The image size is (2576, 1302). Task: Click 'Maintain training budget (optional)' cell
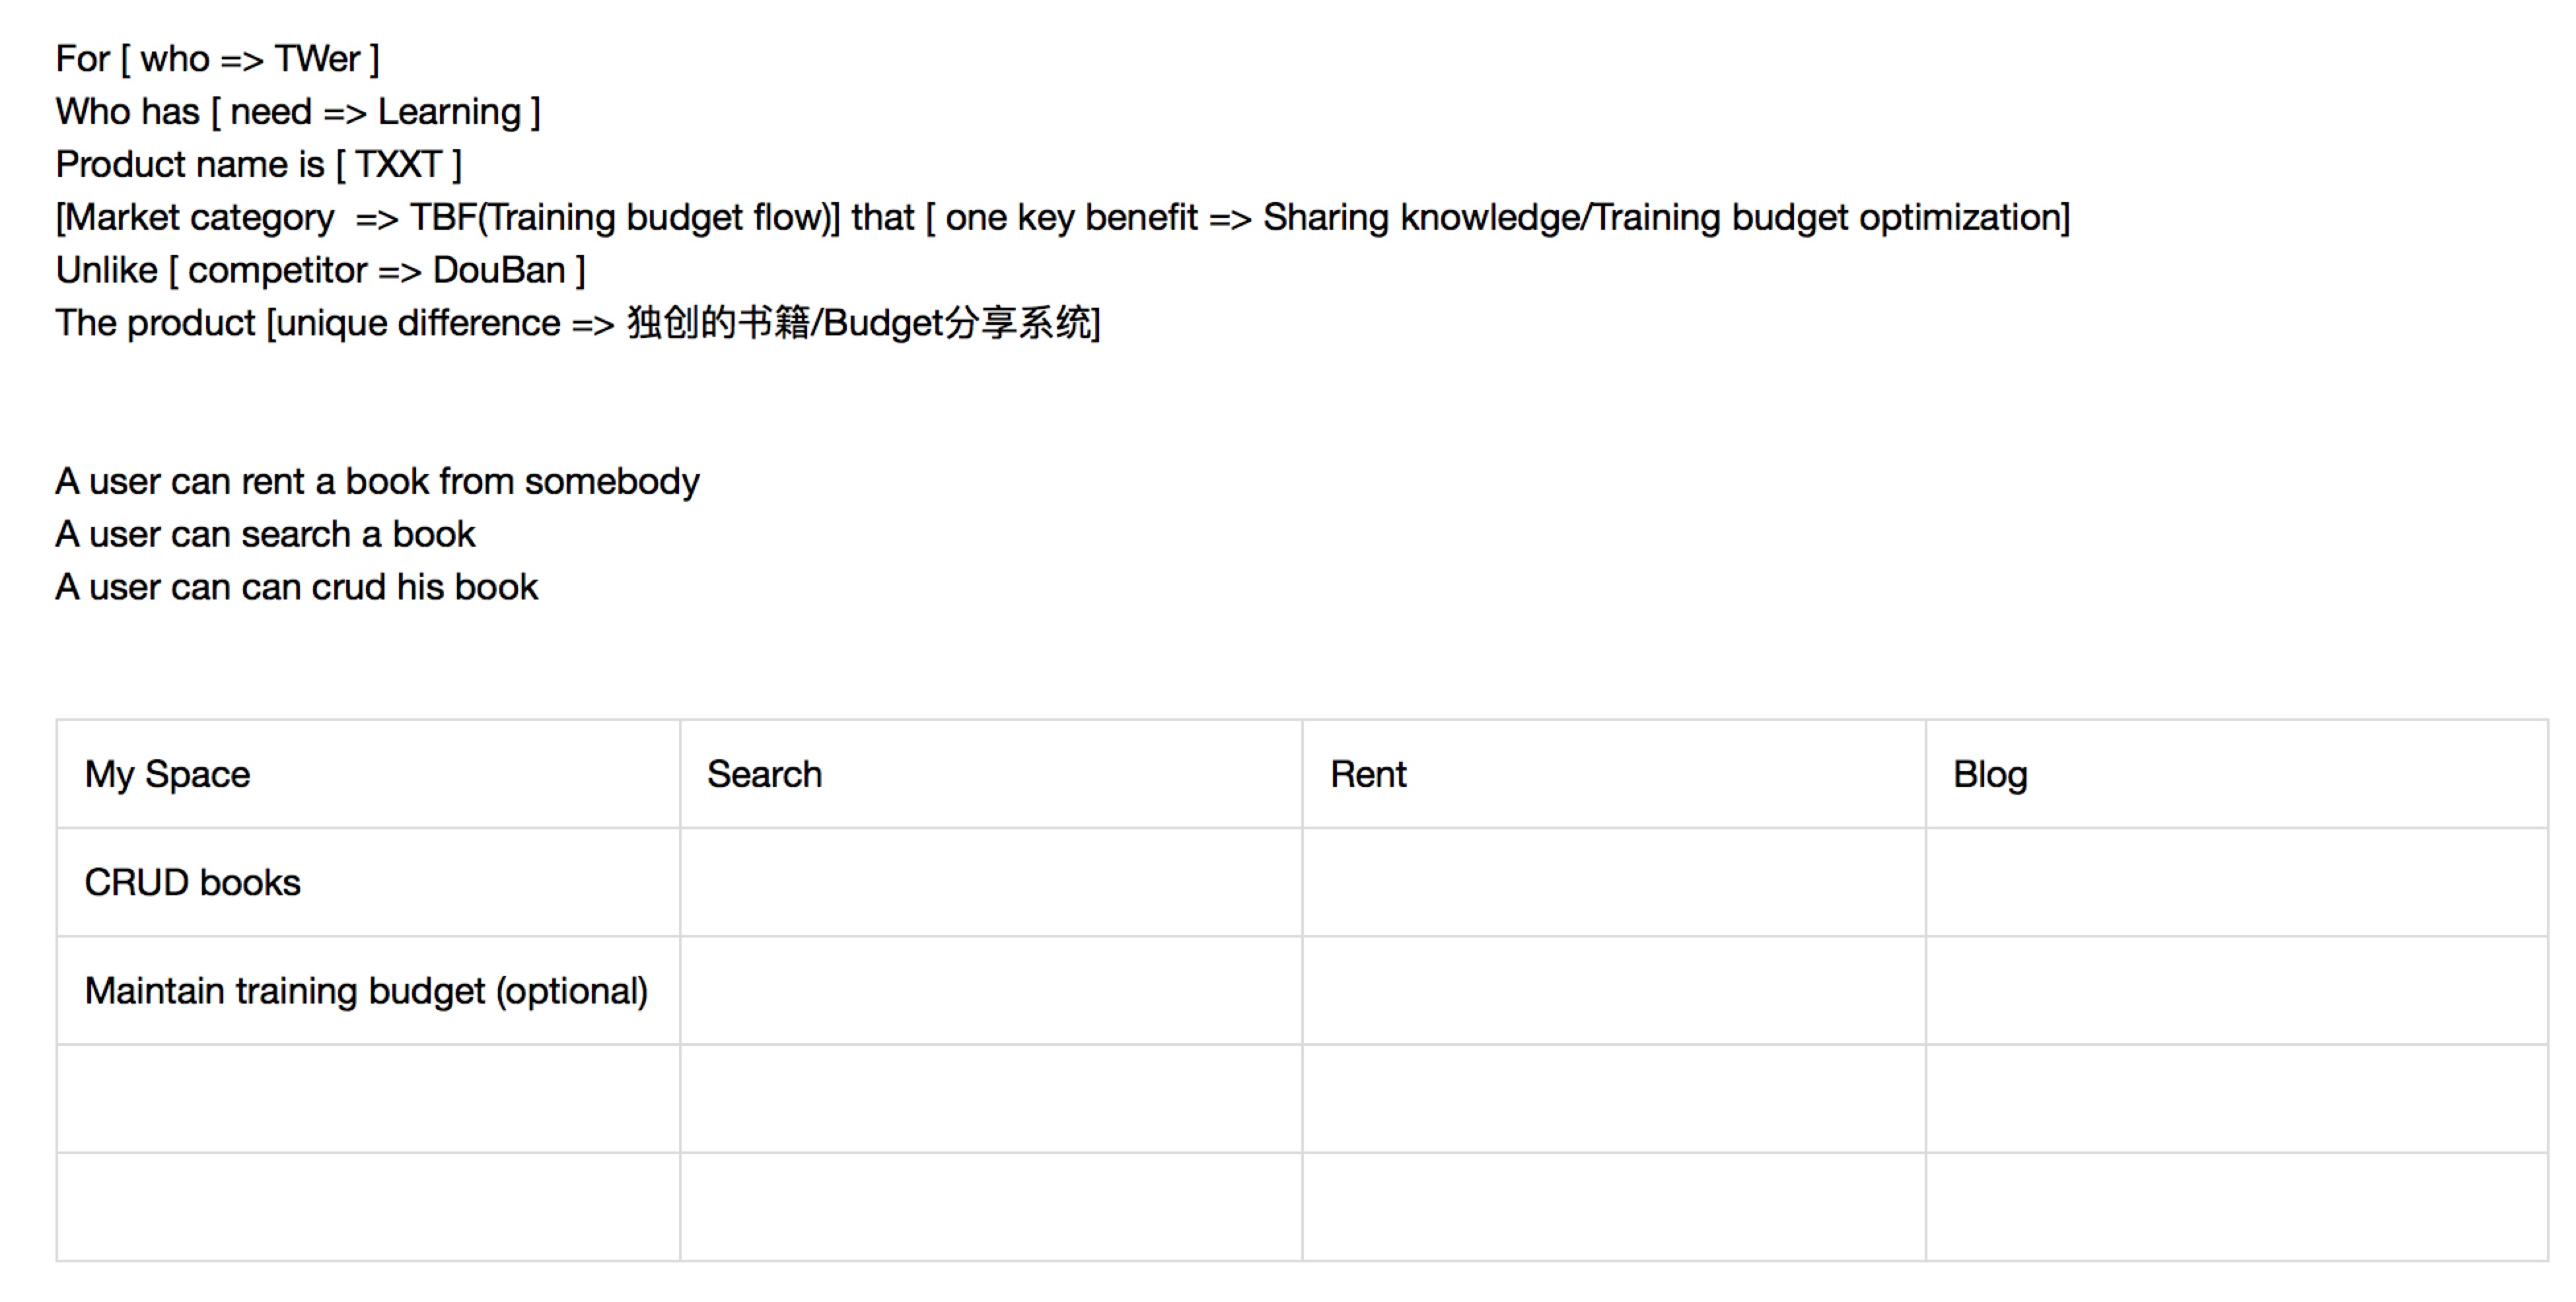(368, 991)
